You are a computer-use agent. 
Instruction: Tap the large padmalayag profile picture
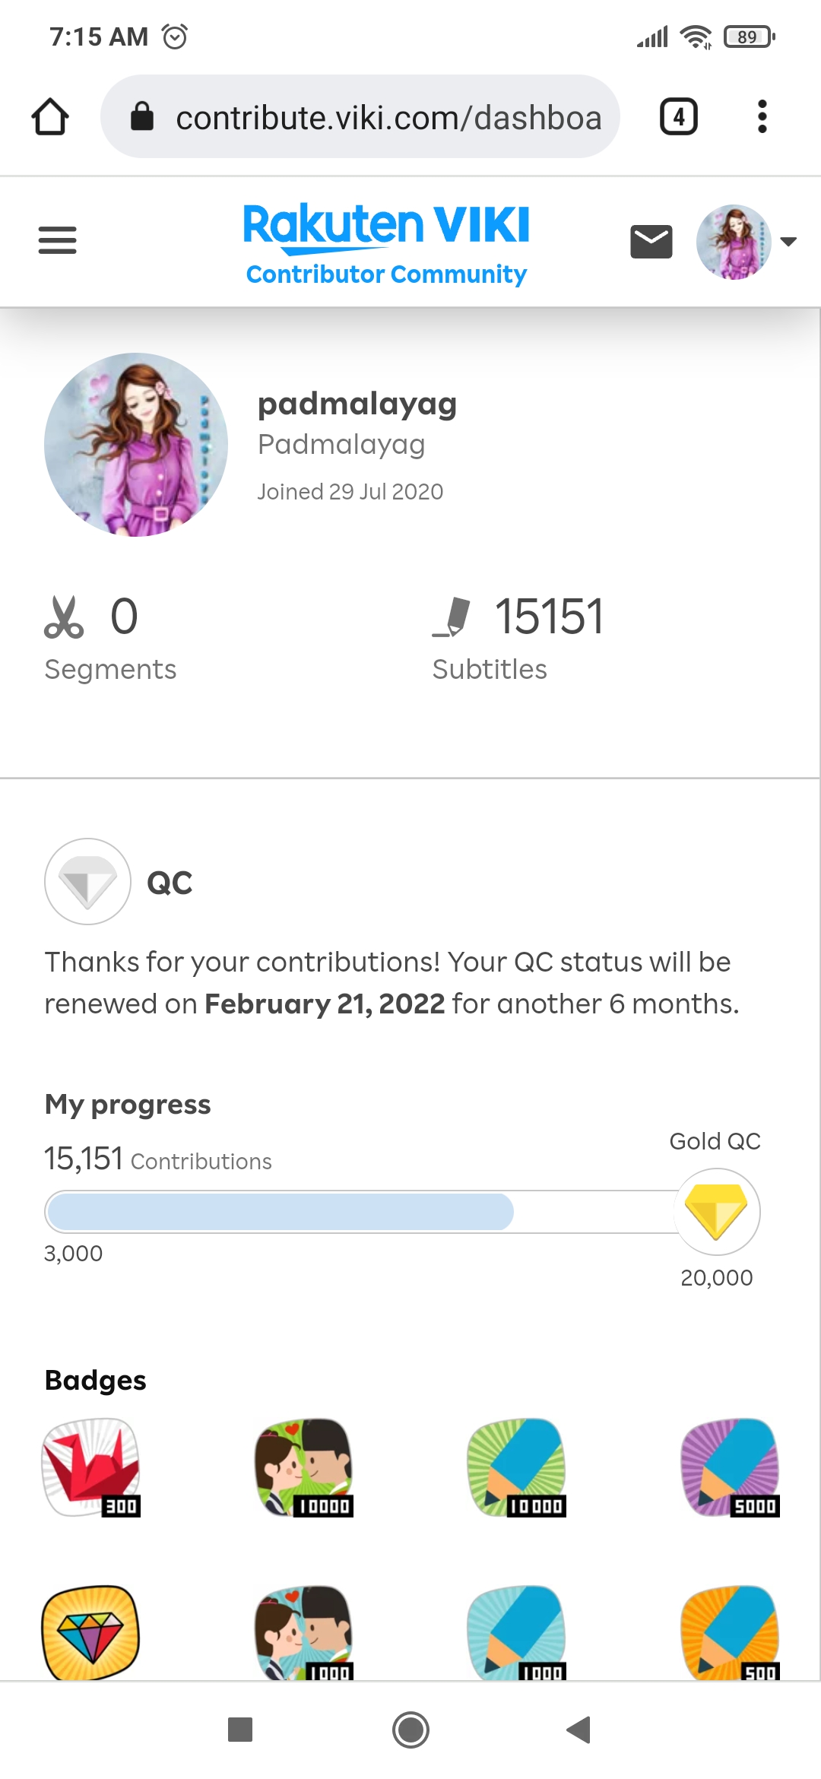click(136, 445)
